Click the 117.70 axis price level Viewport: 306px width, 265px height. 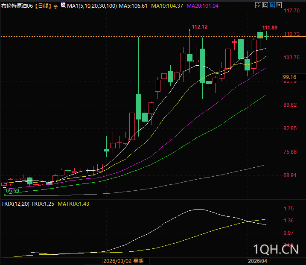291,11
